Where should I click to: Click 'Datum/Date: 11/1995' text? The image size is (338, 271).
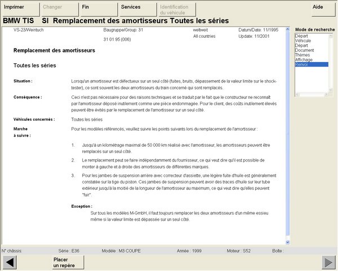coord(258,30)
